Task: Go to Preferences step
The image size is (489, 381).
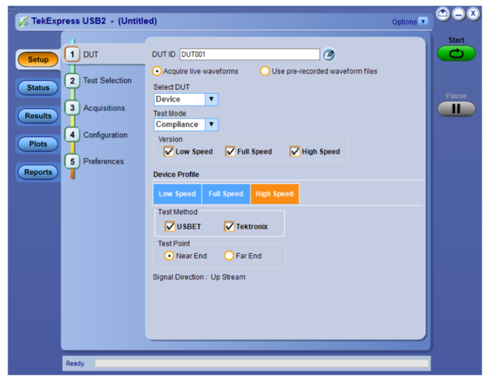Action: click(x=103, y=161)
